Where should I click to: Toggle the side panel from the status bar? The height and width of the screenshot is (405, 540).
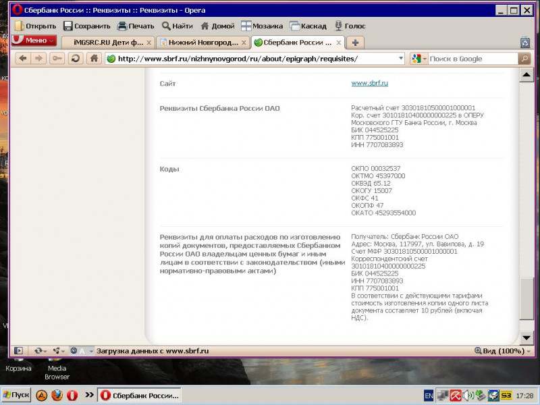pyautogui.click(x=18, y=351)
